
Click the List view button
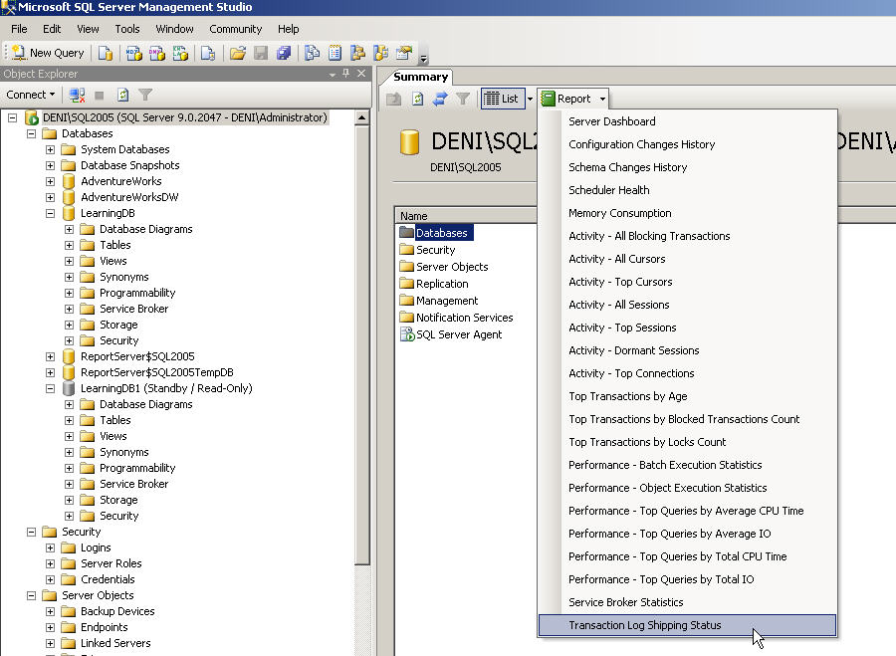click(502, 99)
